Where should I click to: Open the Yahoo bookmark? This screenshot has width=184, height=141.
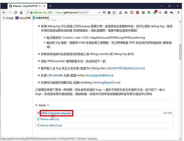click(x=23, y=18)
